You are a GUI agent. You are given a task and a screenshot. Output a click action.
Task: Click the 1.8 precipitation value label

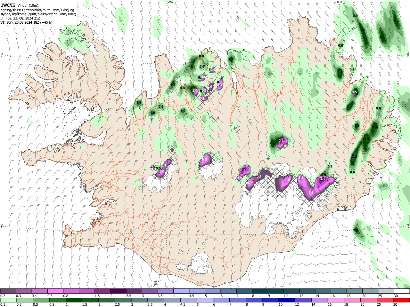click(367, 139)
